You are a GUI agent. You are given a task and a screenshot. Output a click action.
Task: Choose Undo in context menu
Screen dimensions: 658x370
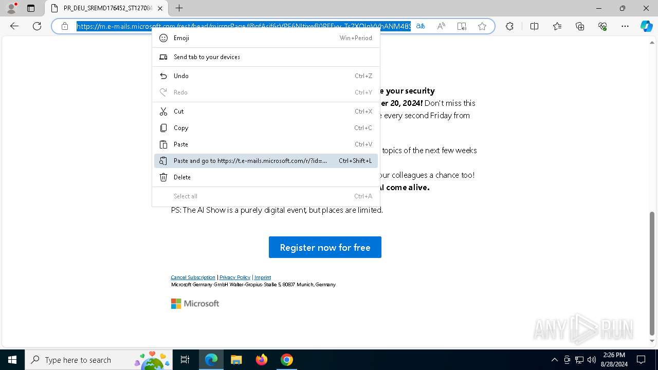click(266, 76)
